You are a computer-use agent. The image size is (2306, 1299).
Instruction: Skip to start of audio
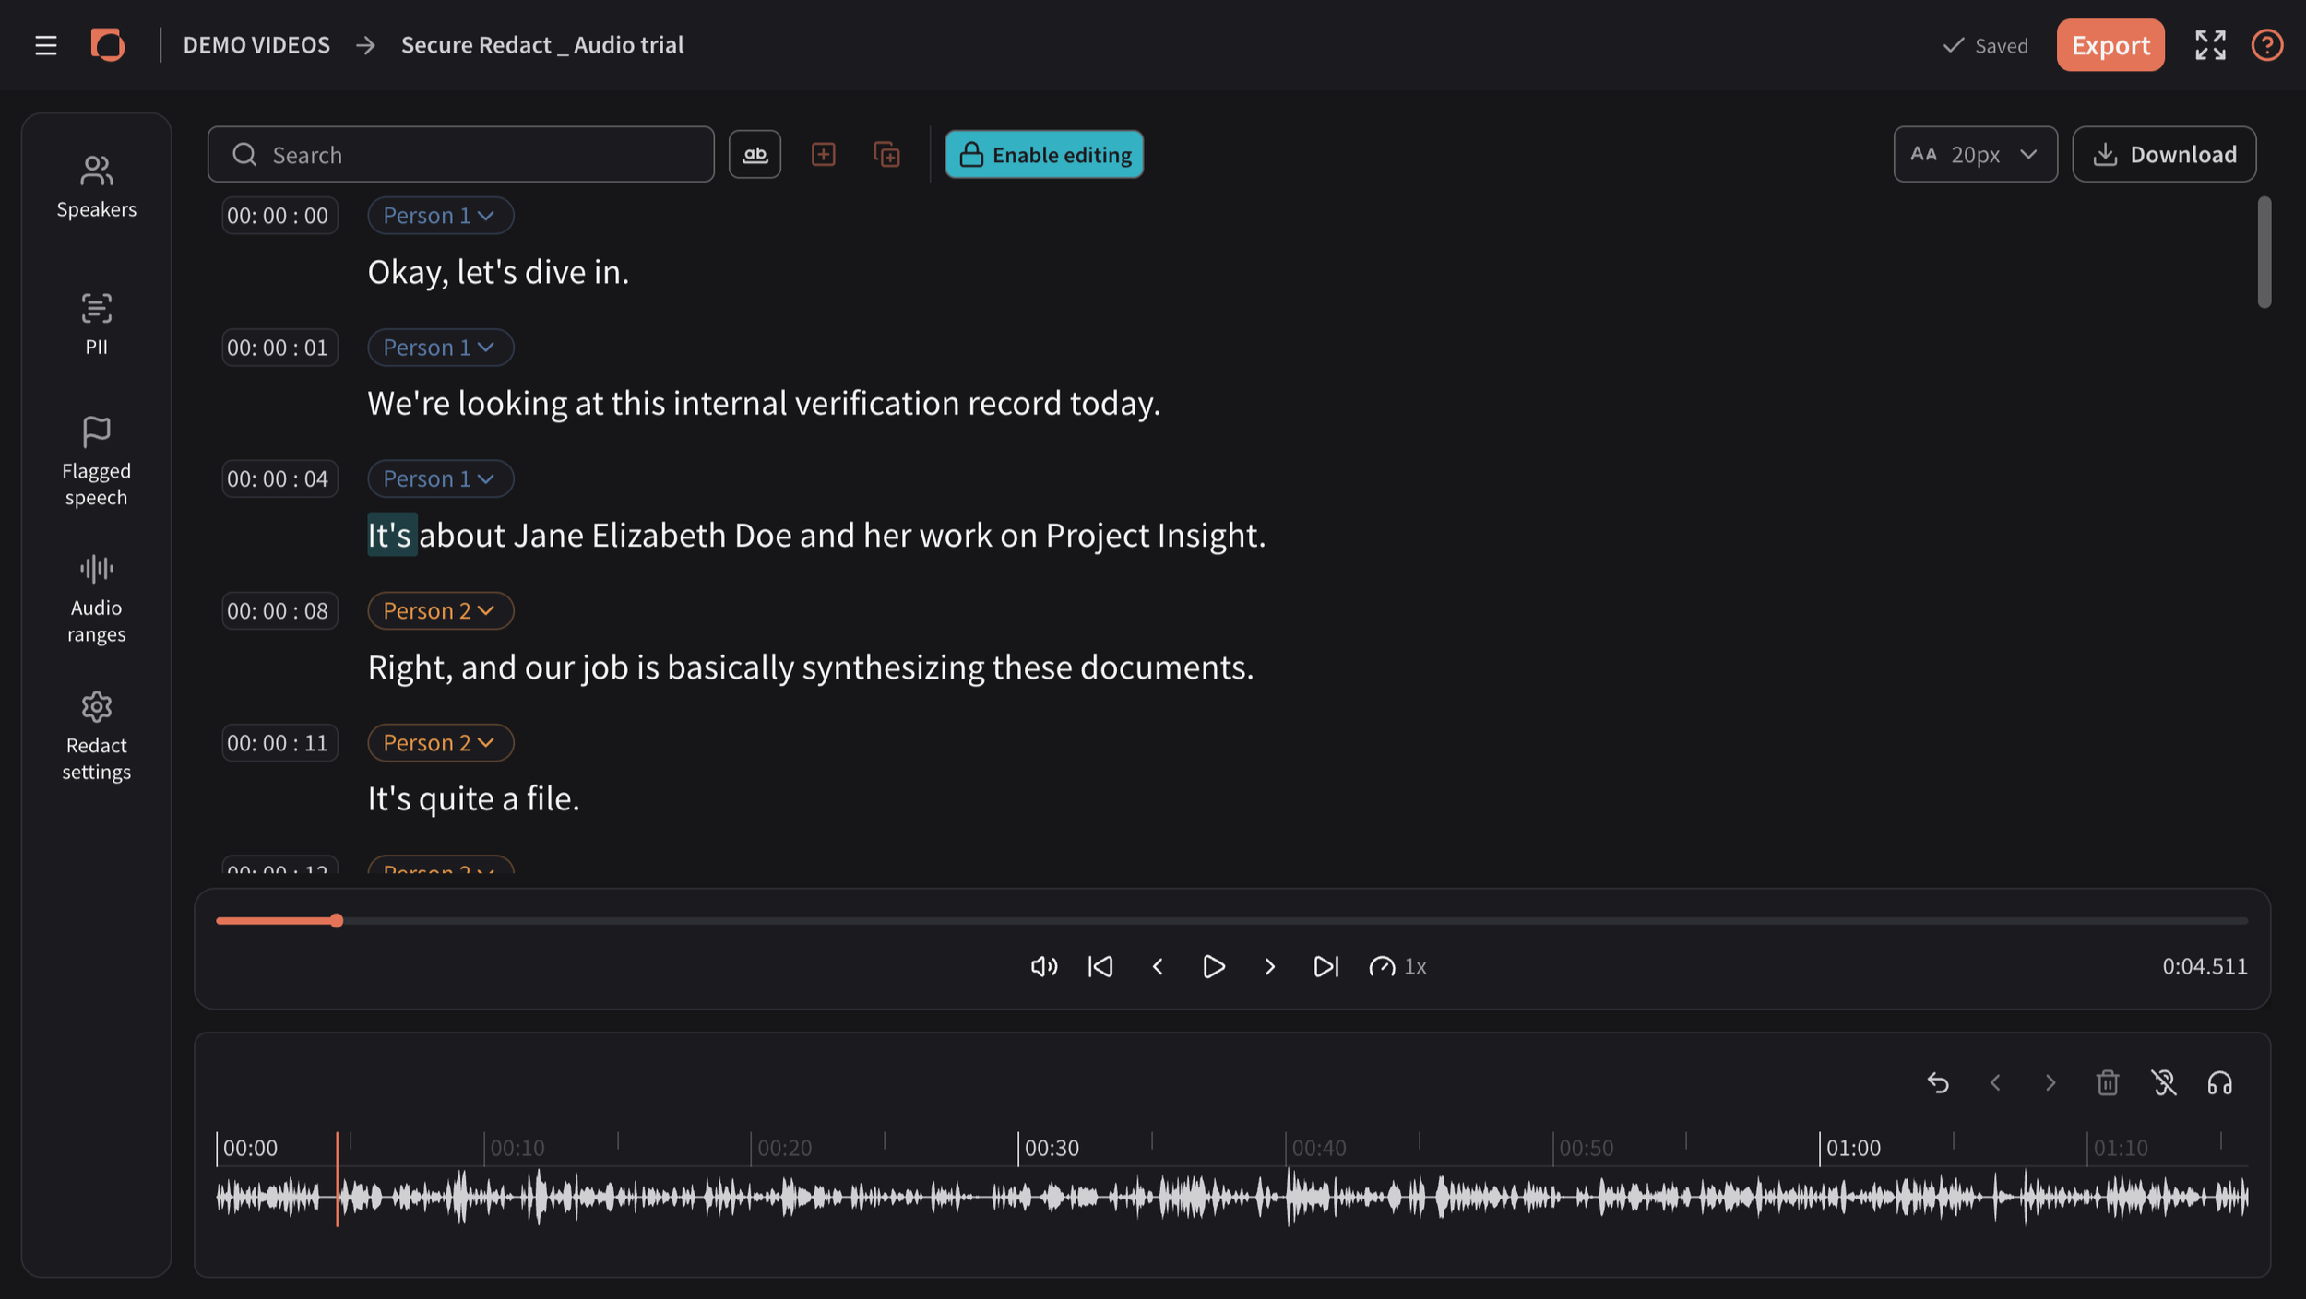[x=1100, y=966]
